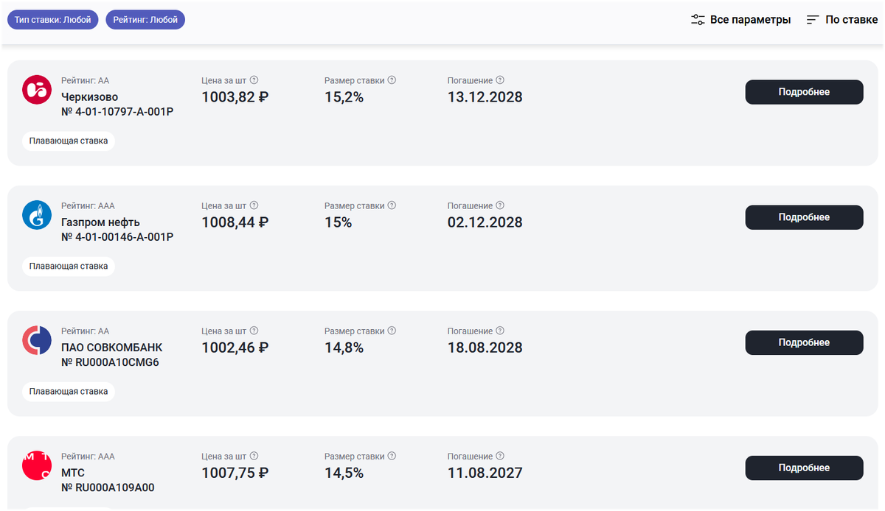Viewport: 885px width, 511px height.
Task: Open Подробнее for the Газпром нефть bond
Action: 804,217
